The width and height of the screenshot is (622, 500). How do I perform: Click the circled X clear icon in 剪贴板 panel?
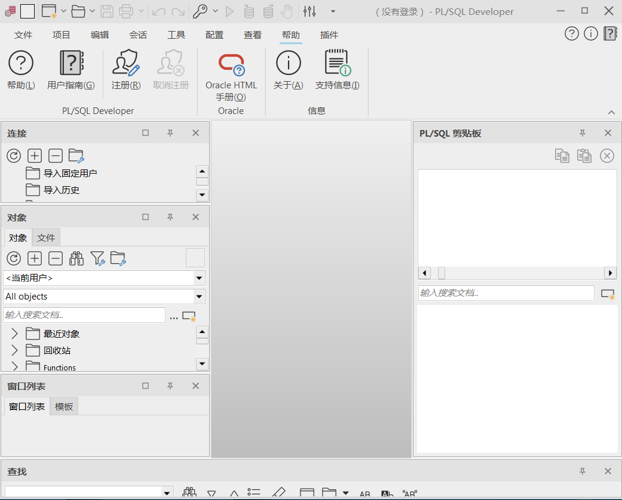pyautogui.click(x=607, y=156)
